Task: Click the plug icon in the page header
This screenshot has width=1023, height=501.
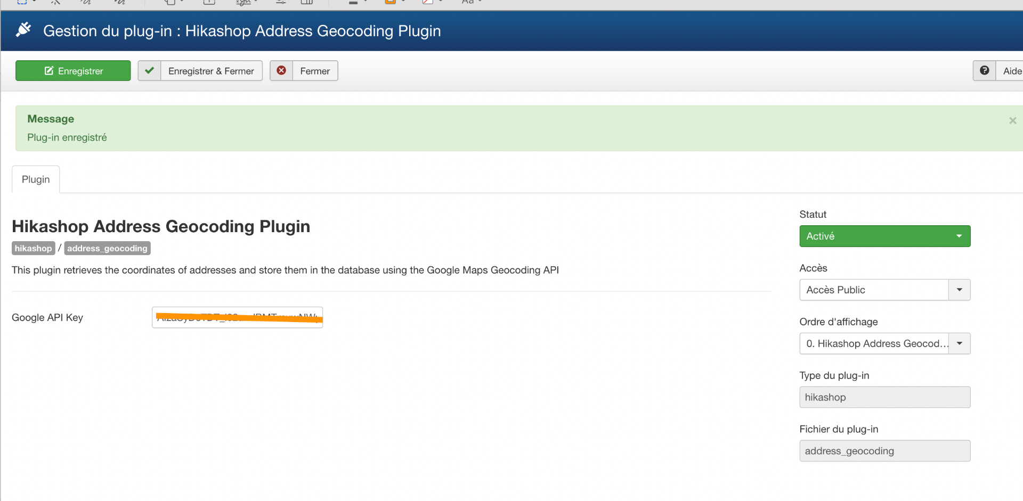Action: tap(23, 30)
